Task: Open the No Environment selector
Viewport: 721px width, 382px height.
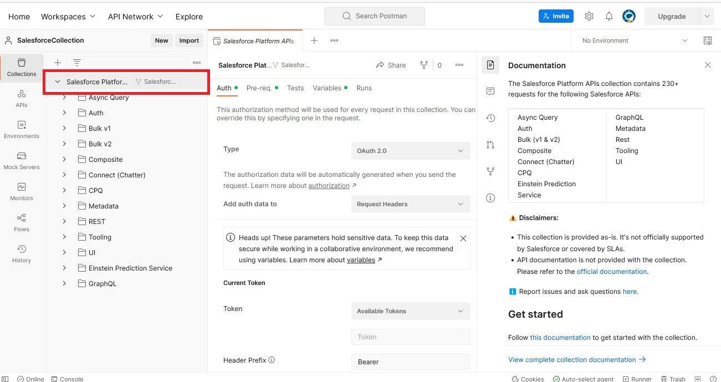Action: (x=635, y=40)
